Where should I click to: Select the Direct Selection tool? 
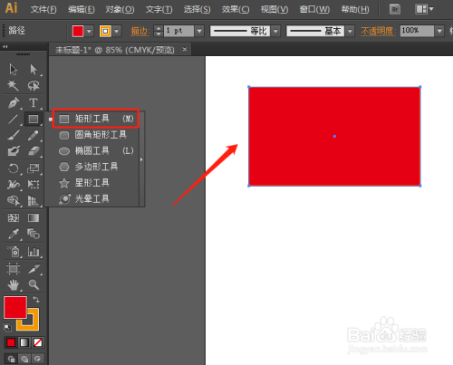pyautogui.click(x=34, y=70)
